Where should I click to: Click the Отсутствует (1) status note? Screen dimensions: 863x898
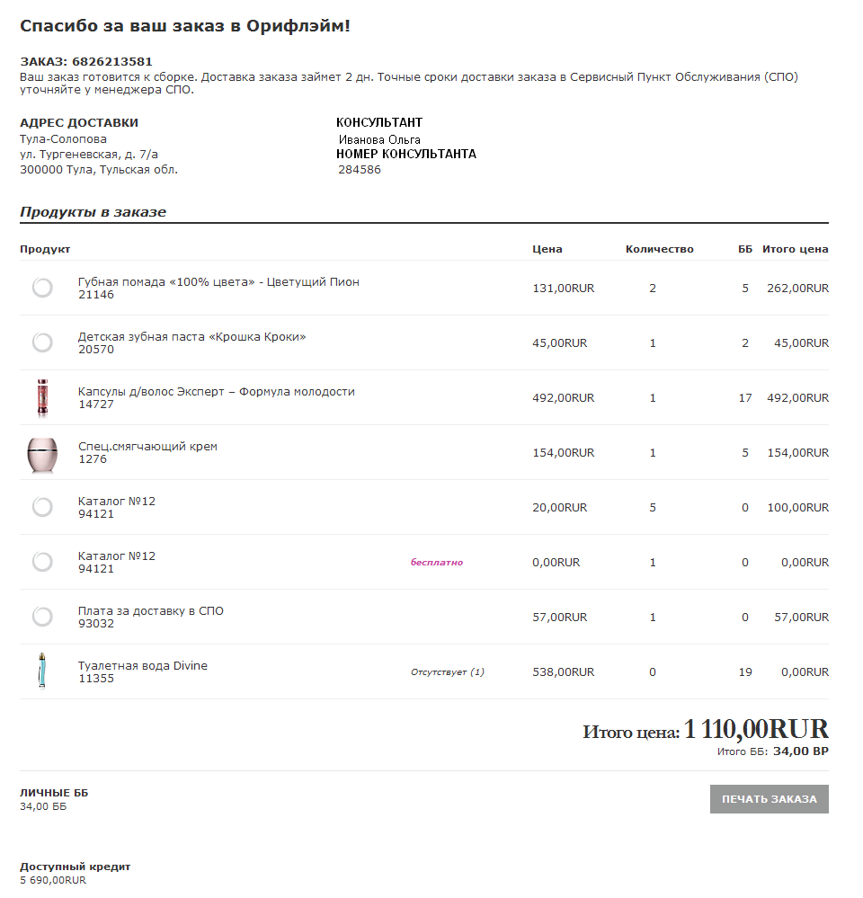click(448, 671)
